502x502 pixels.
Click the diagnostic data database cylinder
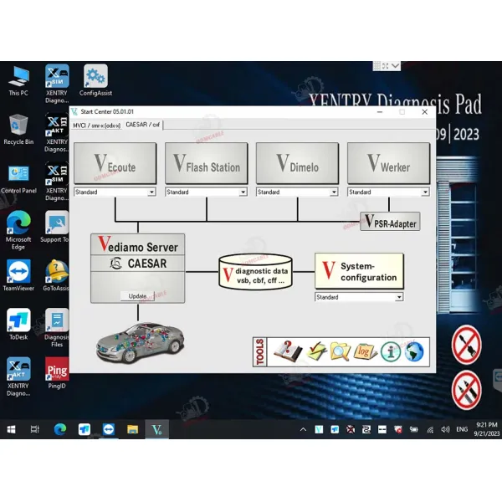pyautogui.click(x=255, y=272)
